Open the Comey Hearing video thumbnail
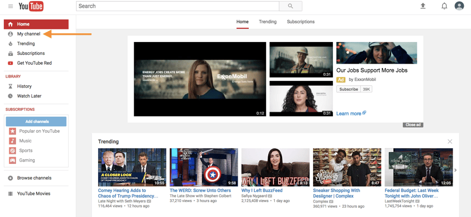 [x=132, y=167]
